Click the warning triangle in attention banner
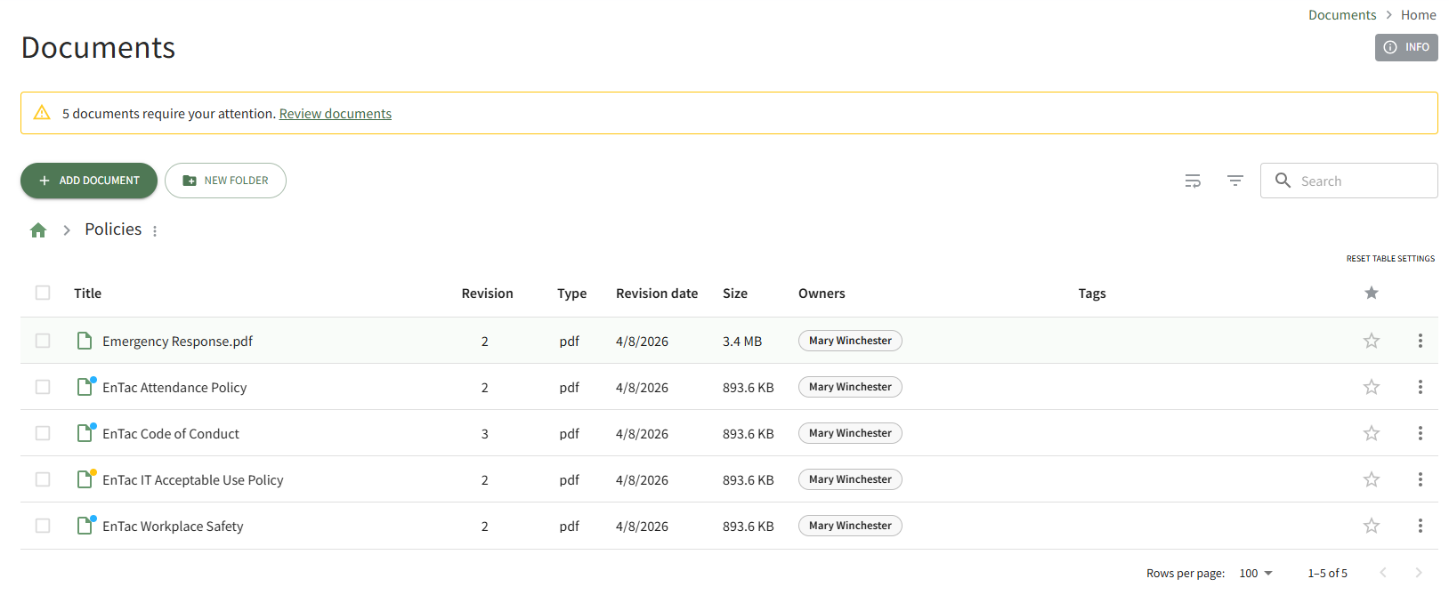The image size is (1449, 595). click(42, 113)
